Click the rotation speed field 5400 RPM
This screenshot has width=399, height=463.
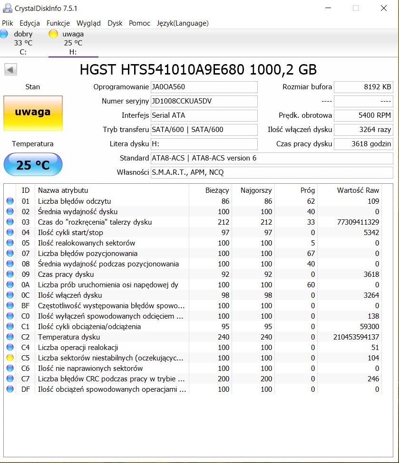pos(363,115)
